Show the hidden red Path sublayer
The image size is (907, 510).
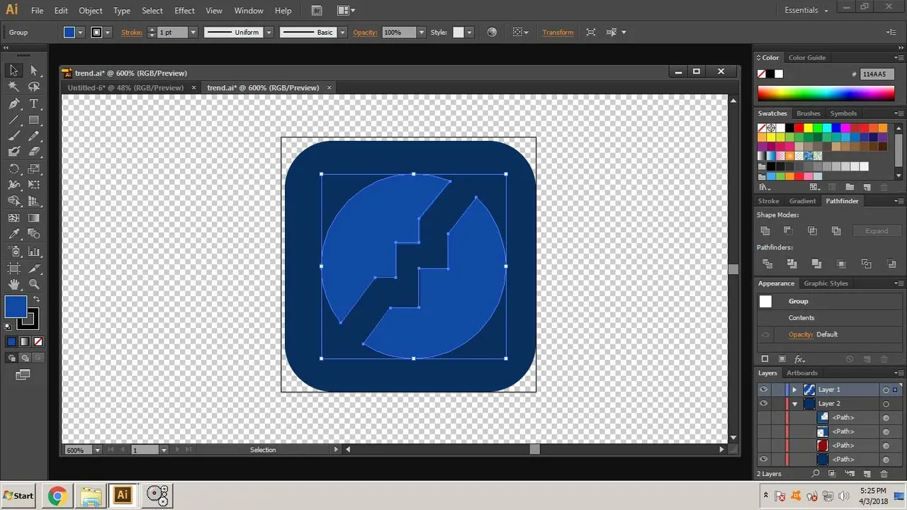[x=763, y=446]
